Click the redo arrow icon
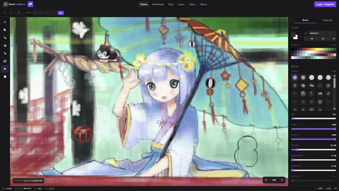This screenshot has width=339, height=191. 11,13
